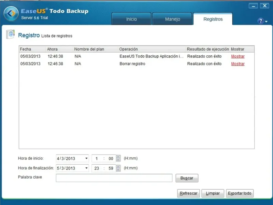Screen dimensions: 273x205
Task: Increase the Hora de inicio time spinner
Action: 118,157
